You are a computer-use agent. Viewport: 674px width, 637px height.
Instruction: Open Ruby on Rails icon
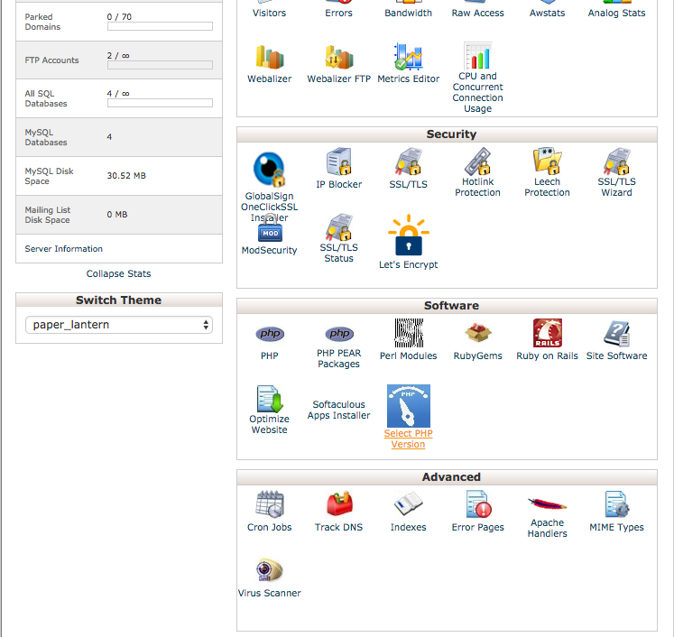click(x=547, y=333)
